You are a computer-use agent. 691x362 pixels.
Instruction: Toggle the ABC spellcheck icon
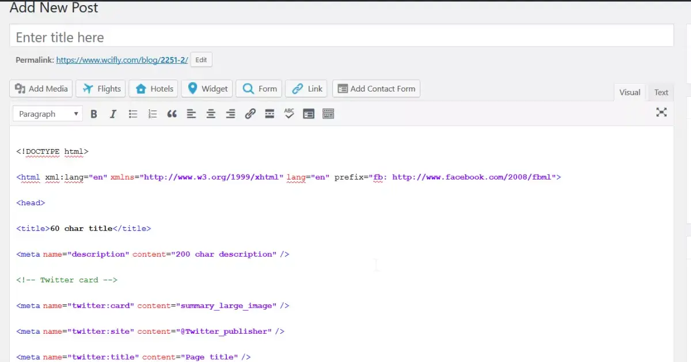(289, 114)
